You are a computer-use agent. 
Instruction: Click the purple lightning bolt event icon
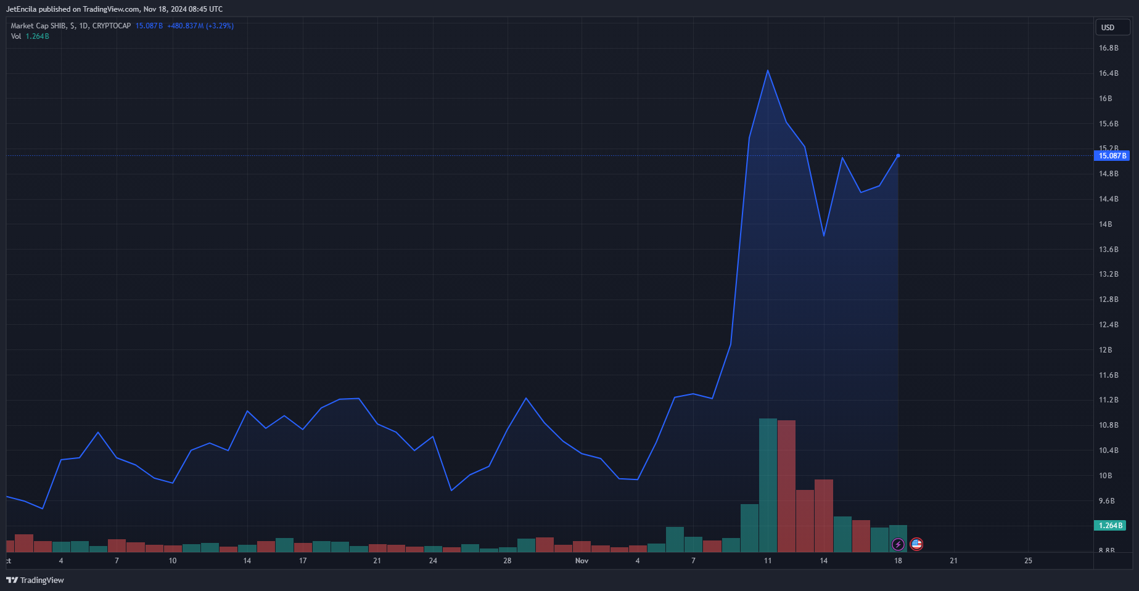pos(898,544)
